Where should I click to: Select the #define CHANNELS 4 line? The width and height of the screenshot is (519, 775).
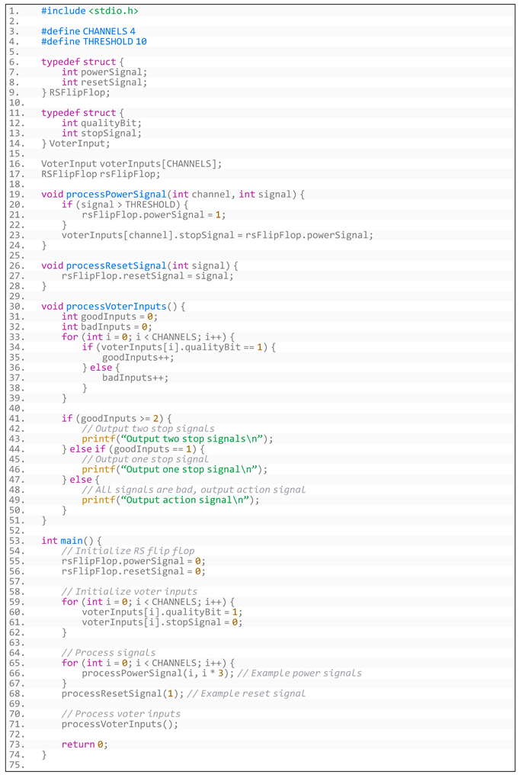click(88, 31)
